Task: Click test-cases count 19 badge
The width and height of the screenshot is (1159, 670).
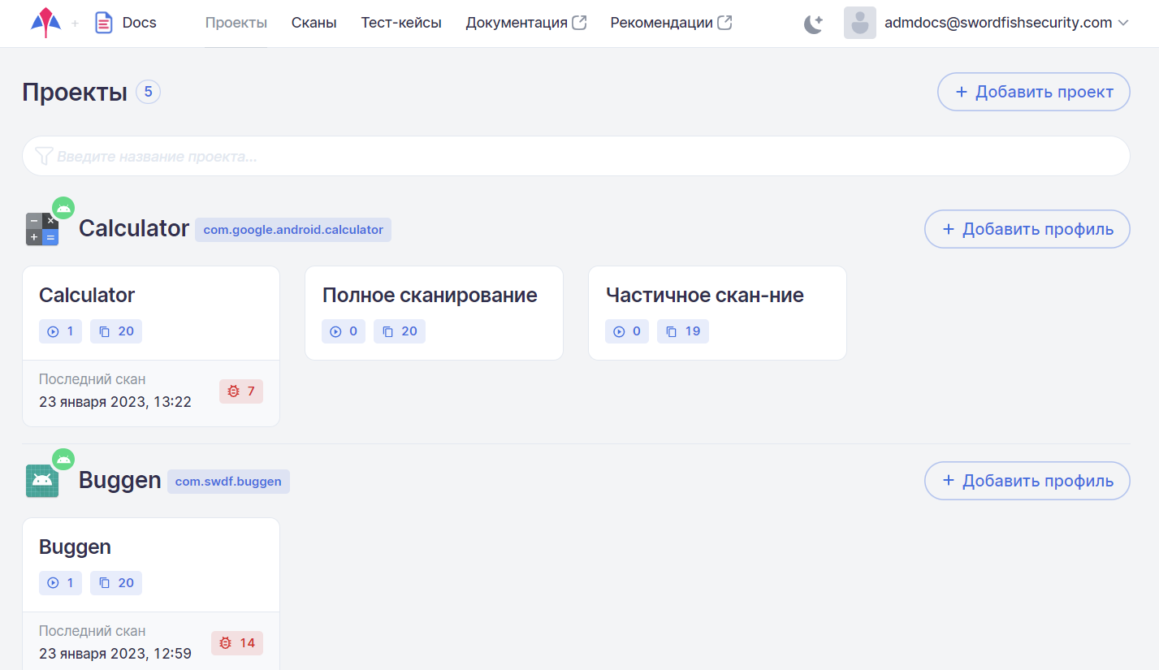Action: click(683, 331)
